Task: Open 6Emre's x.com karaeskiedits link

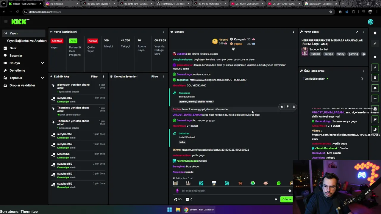Action: click(215, 150)
